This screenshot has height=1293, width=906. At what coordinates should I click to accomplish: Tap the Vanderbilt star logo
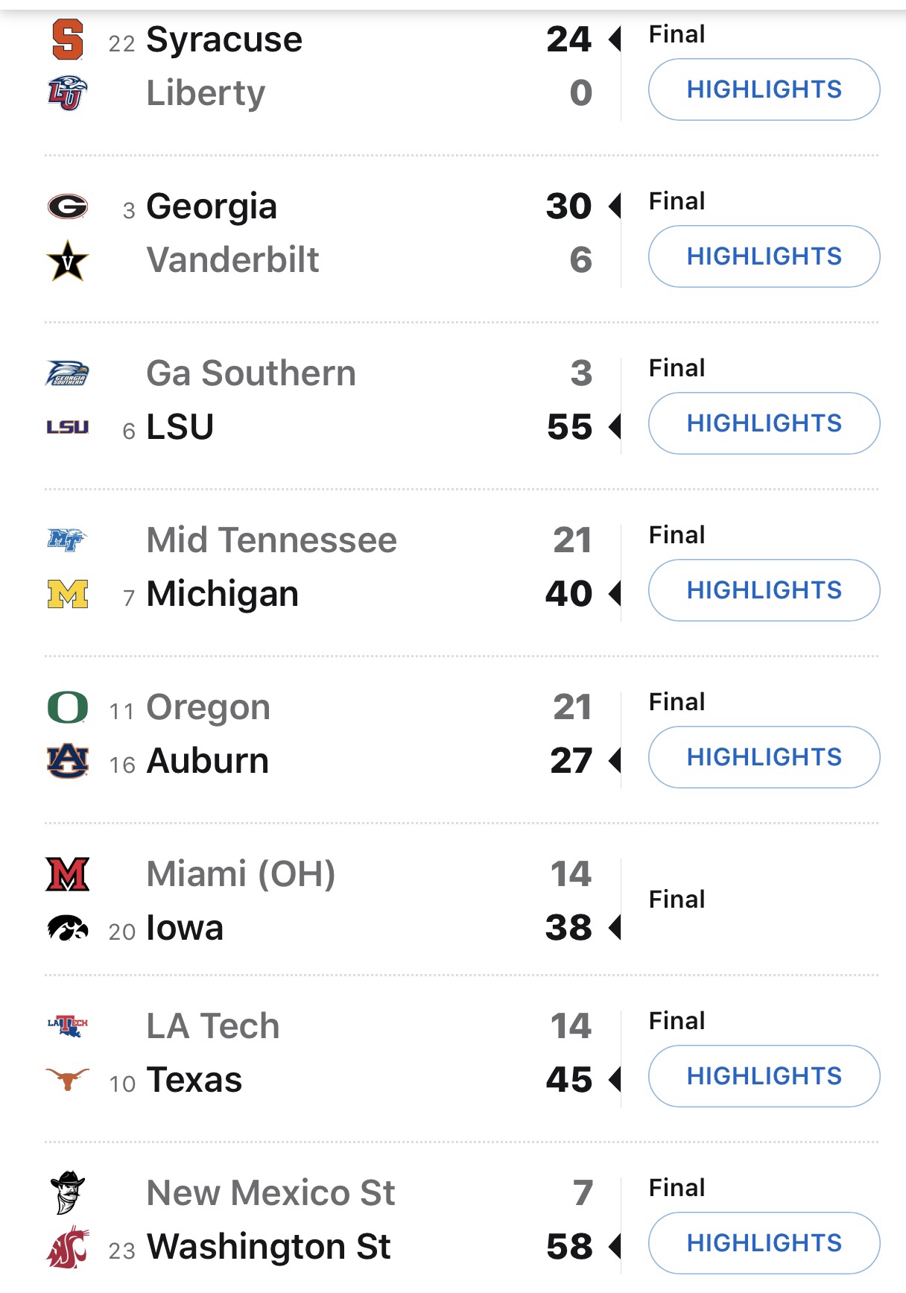(67, 261)
